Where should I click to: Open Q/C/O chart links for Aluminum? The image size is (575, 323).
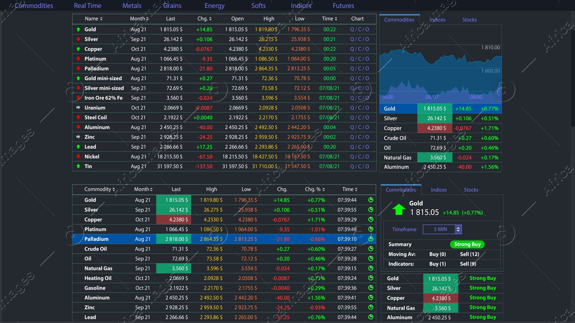[x=360, y=127]
